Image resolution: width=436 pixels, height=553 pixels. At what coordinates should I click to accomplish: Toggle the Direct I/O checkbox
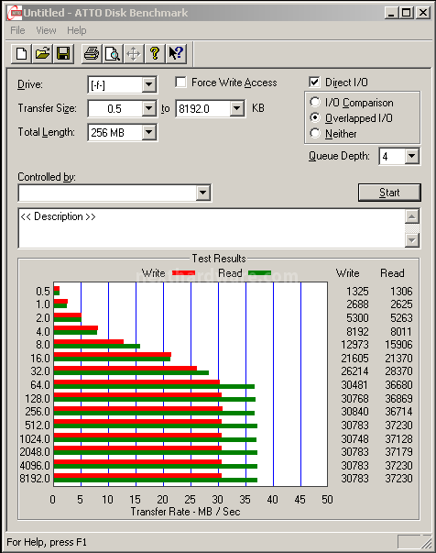[314, 83]
